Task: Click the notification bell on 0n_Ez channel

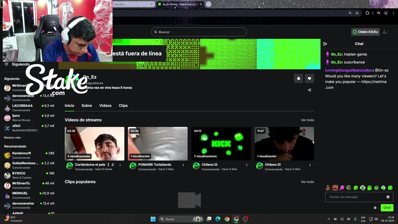Action: (x=298, y=78)
